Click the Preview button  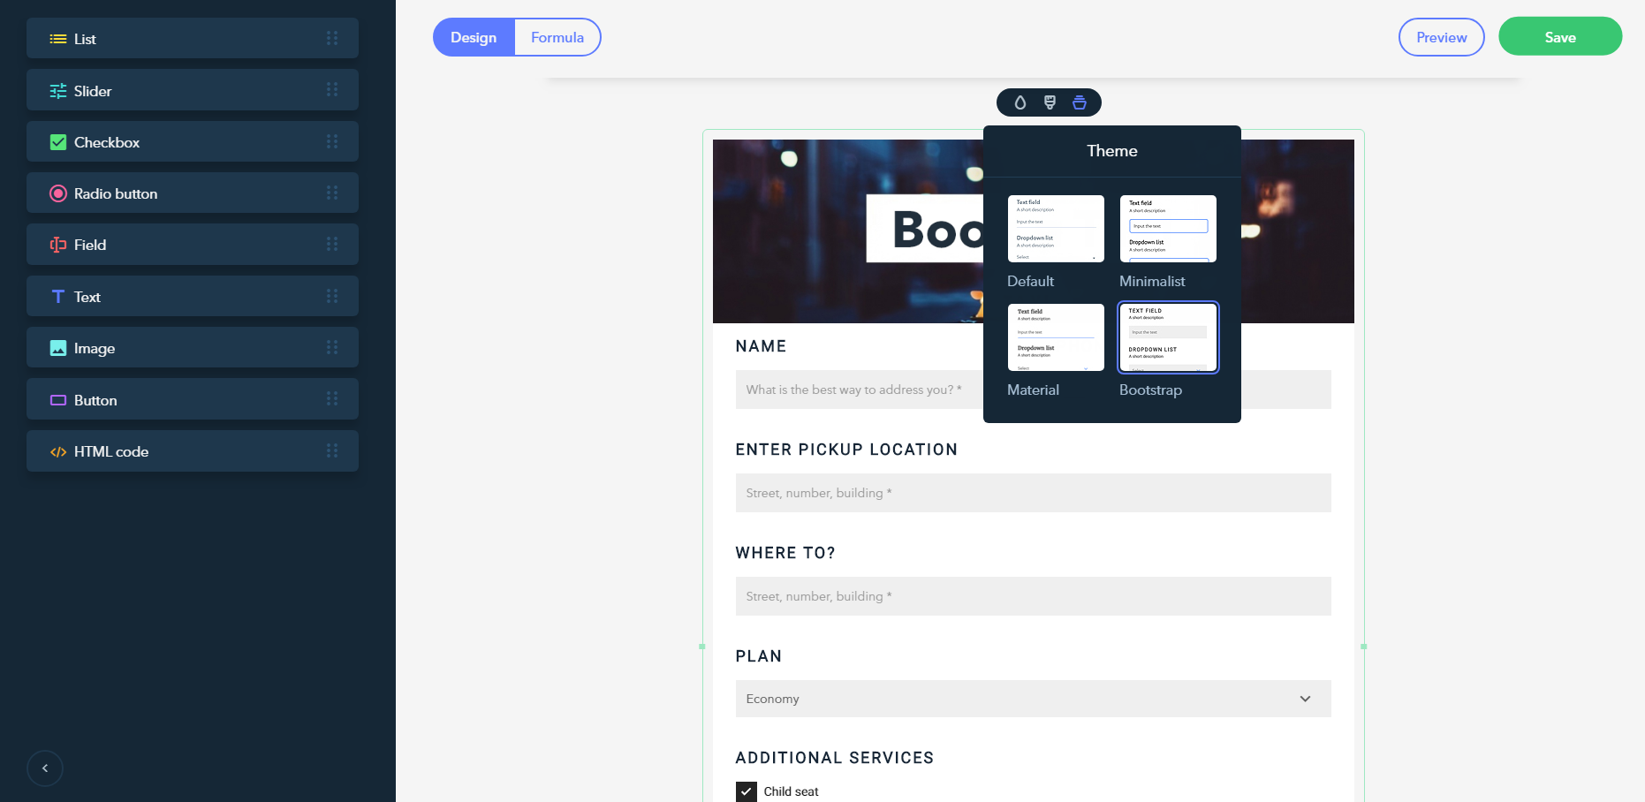click(1442, 37)
